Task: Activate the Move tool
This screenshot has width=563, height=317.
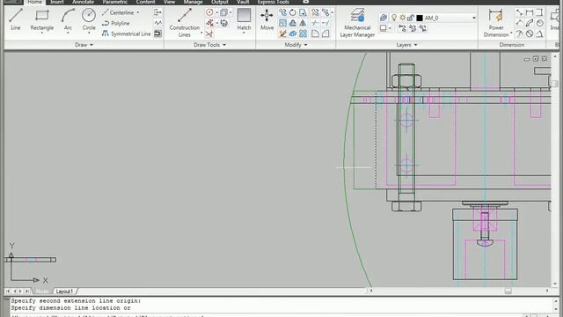Action: (267, 19)
